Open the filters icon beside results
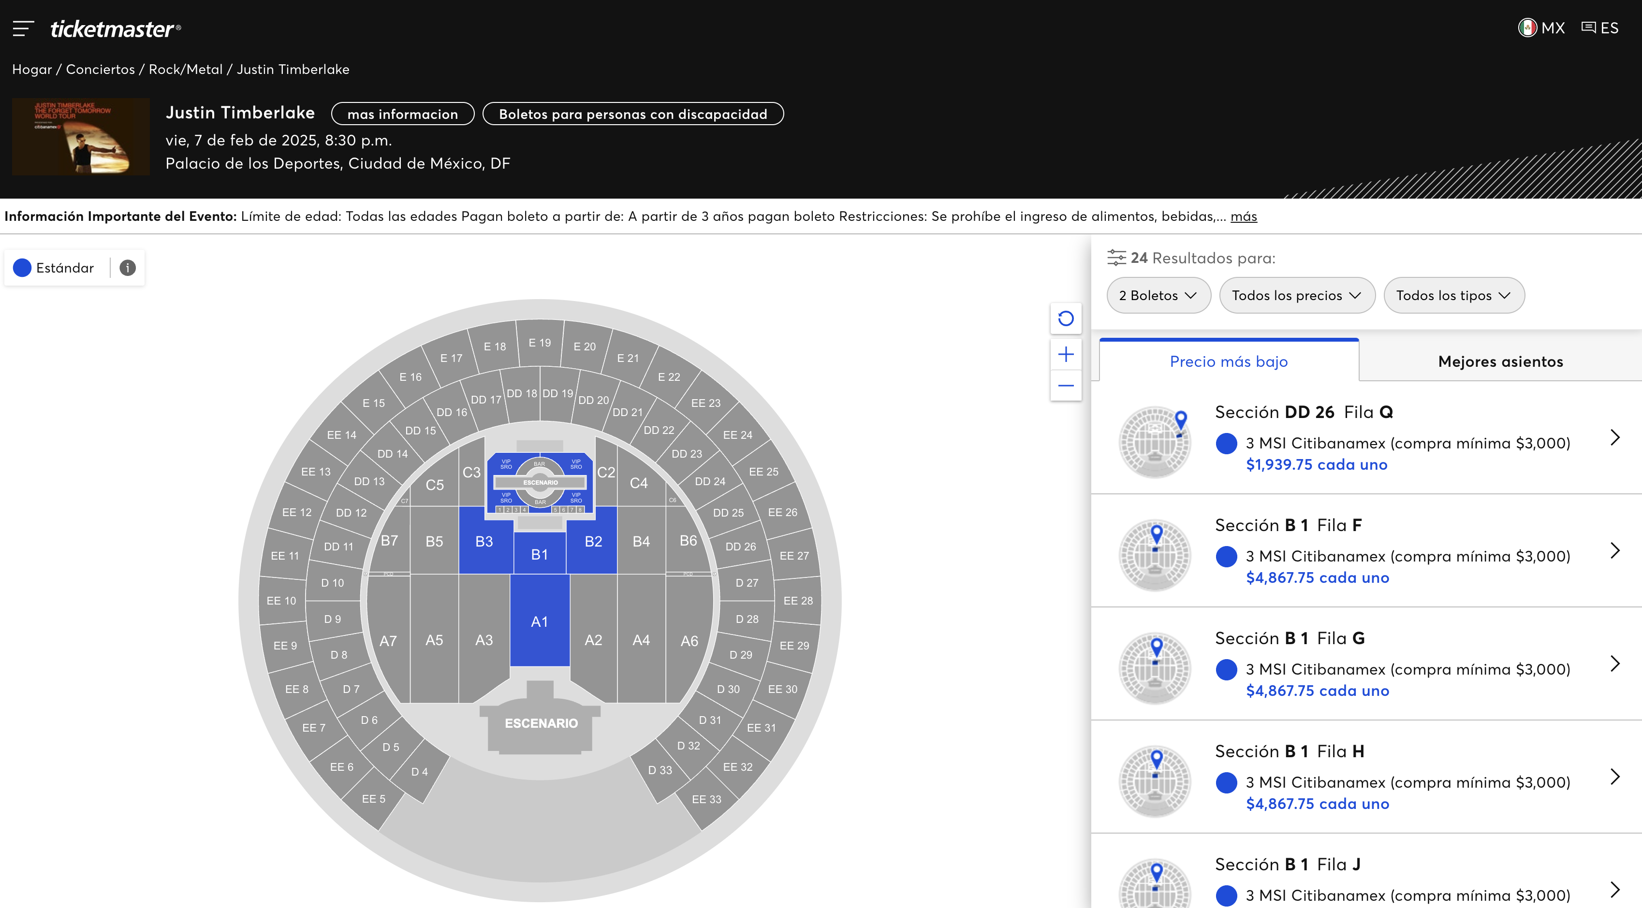1642x908 pixels. (1116, 258)
